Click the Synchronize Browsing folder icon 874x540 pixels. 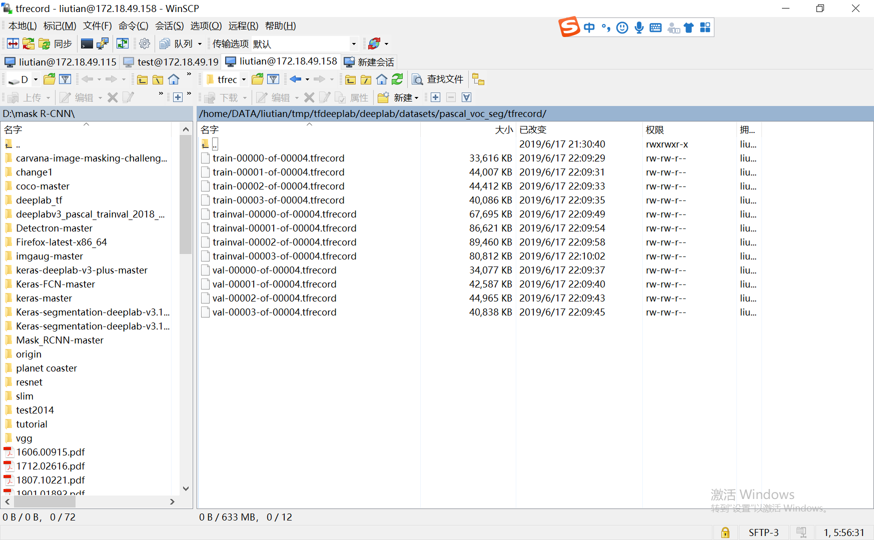pyautogui.click(x=29, y=44)
